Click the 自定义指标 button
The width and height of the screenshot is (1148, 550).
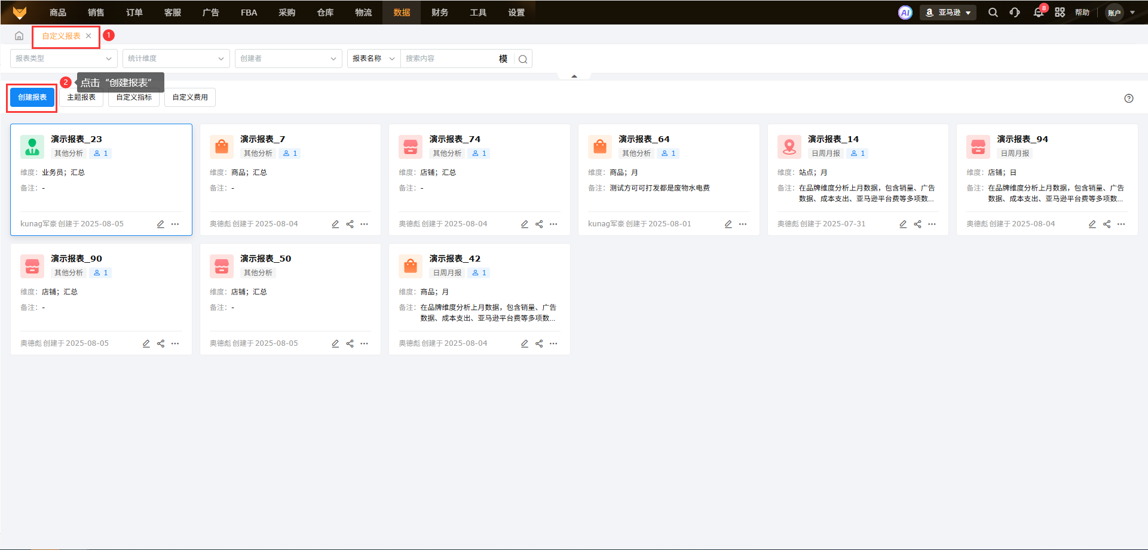134,97
